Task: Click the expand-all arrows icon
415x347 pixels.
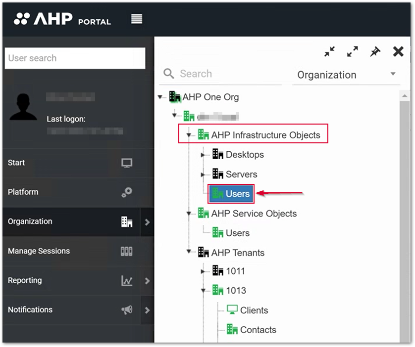Action: [x=352, y=51]
